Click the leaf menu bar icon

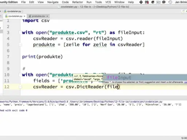[x=153, y=2]
